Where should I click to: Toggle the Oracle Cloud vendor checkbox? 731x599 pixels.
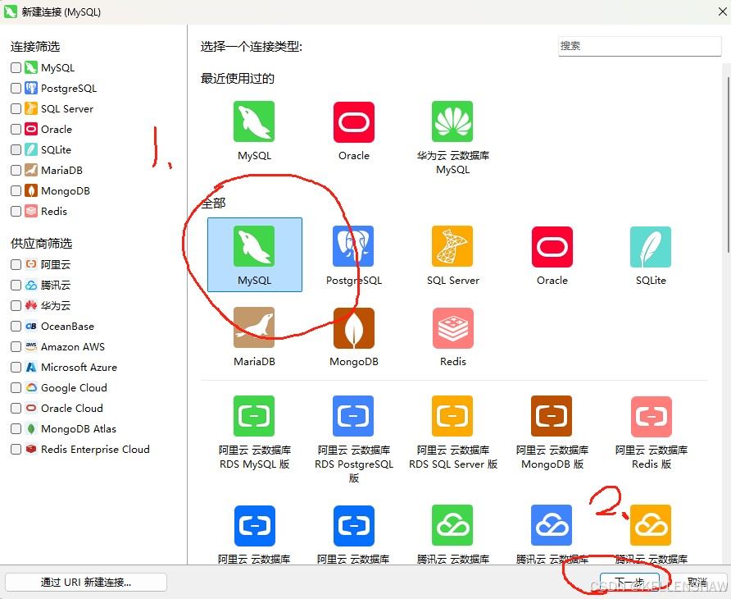(x=16, y=409)
